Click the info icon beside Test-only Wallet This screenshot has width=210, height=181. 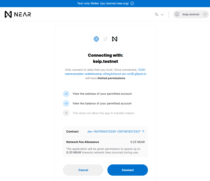132,4
